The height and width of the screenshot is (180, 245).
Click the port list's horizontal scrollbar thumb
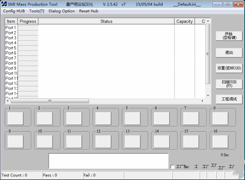click(x=50, y=101)
